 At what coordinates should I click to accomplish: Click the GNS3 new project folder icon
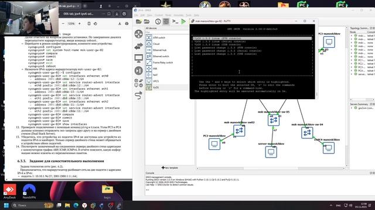(138, 22)
